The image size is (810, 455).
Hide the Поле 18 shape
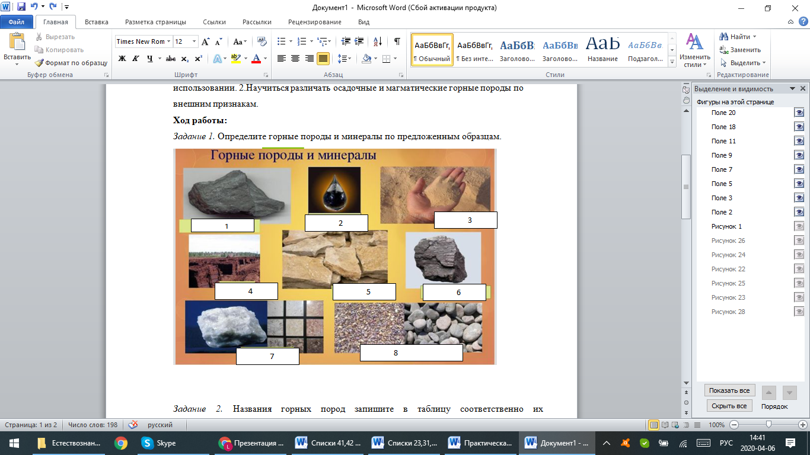point(799,127)
